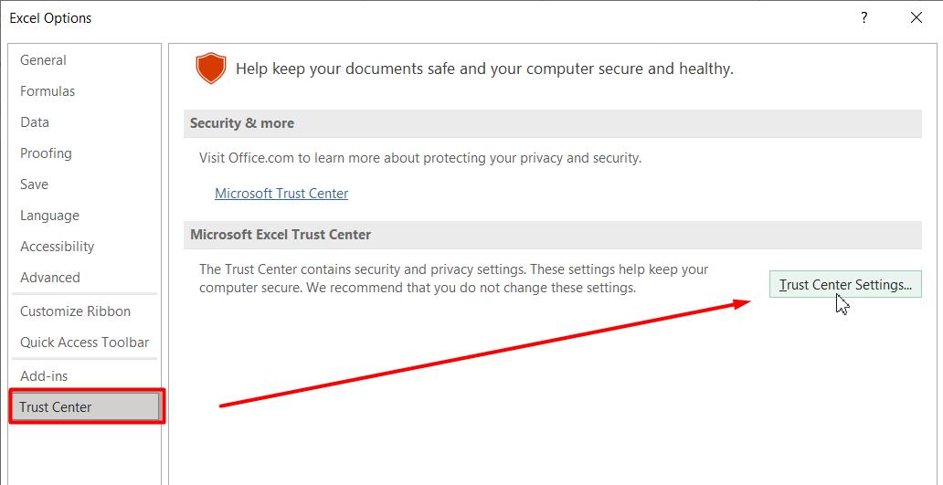Click the help question mark button

tap(864, 17)
